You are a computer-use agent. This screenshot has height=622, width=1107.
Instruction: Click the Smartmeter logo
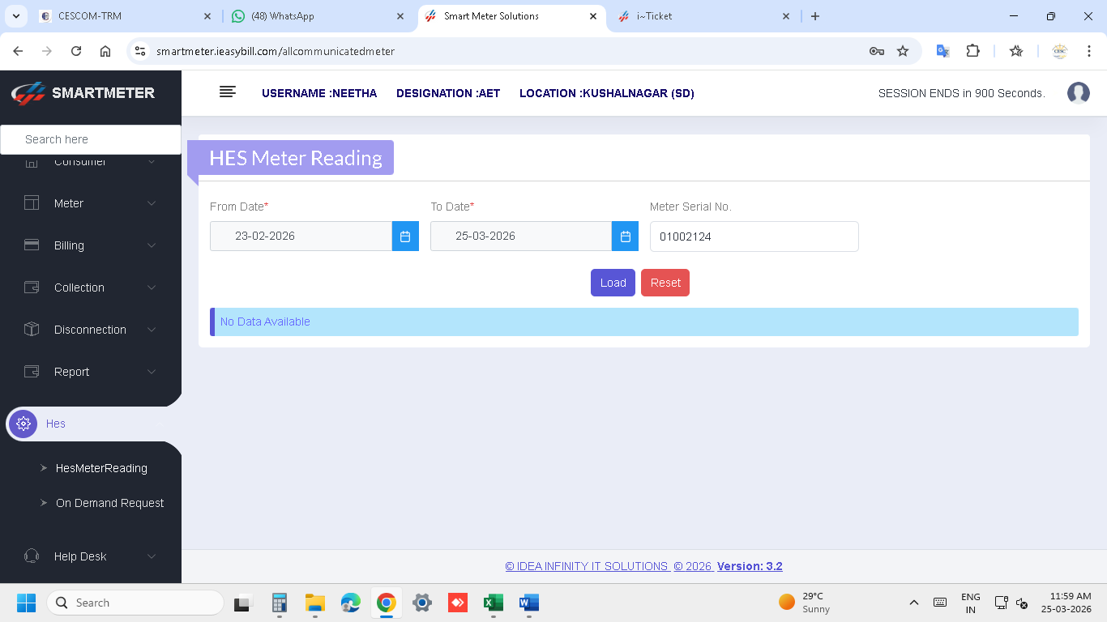click(x=83, y=93)
